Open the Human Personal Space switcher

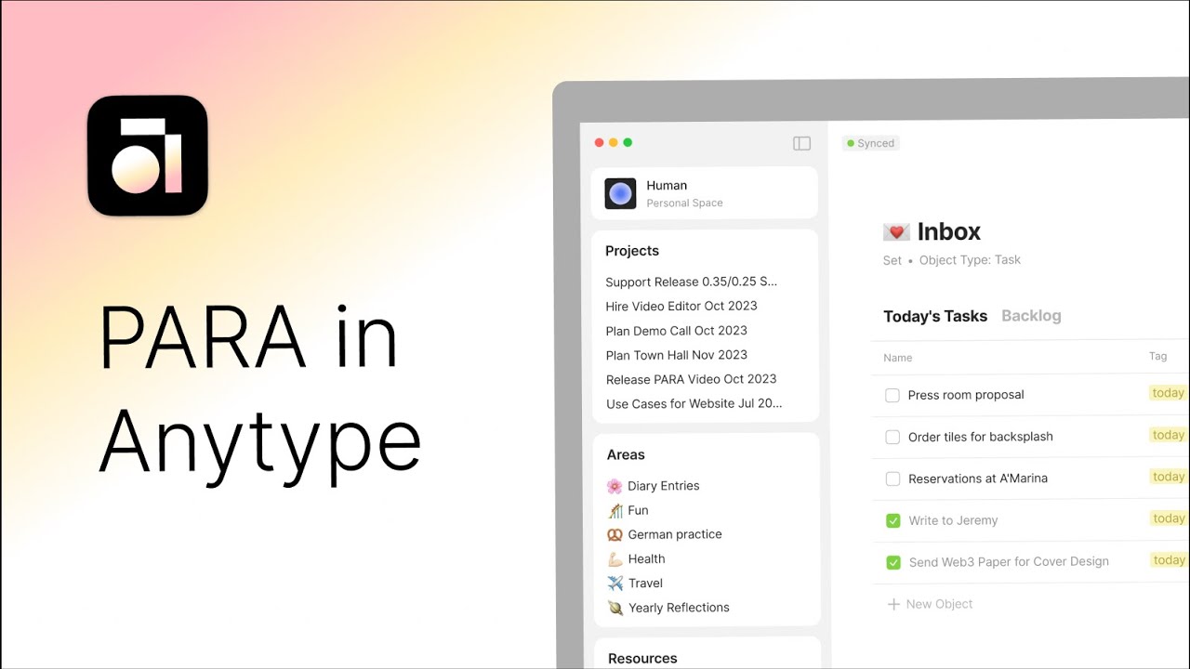click(x=705, y=193)
